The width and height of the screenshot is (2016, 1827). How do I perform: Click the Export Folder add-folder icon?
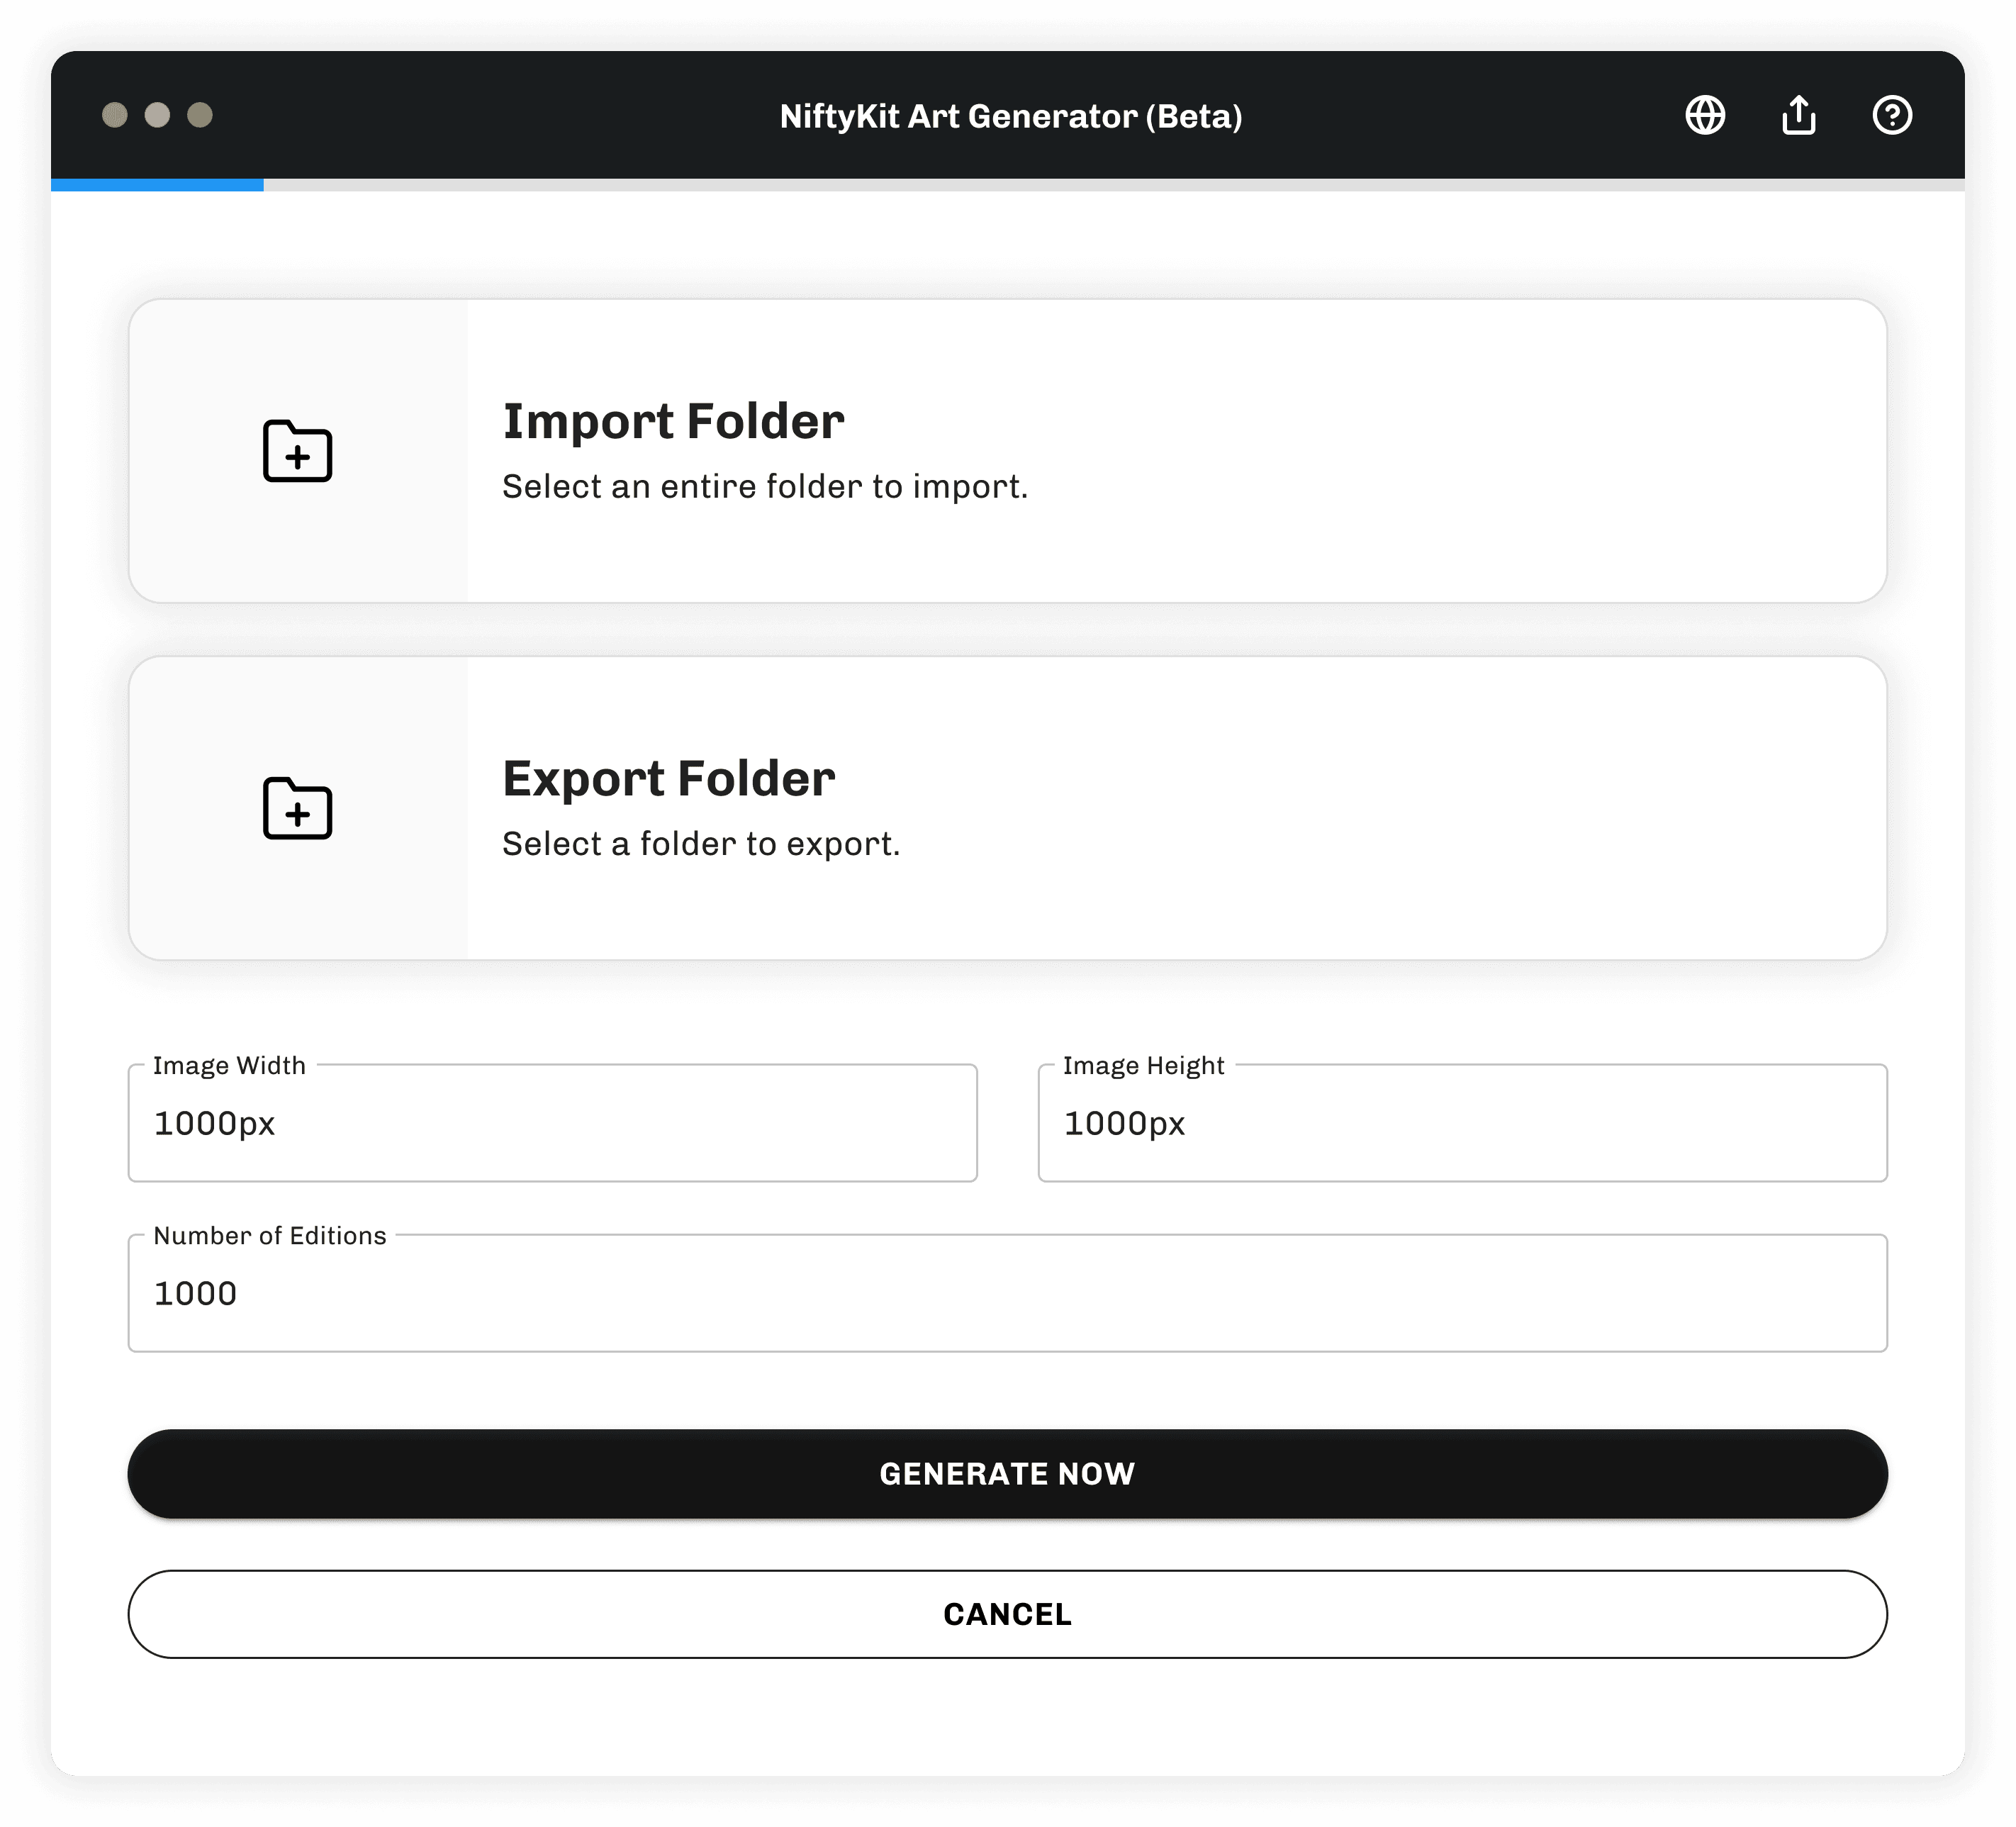tap(297, 808)
